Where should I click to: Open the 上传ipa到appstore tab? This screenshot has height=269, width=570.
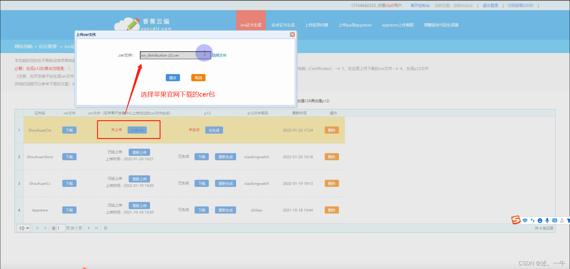(x=355, y=25)
